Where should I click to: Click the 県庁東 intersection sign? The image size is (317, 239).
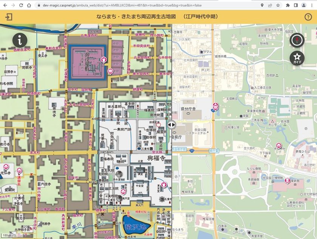point(214,151)
